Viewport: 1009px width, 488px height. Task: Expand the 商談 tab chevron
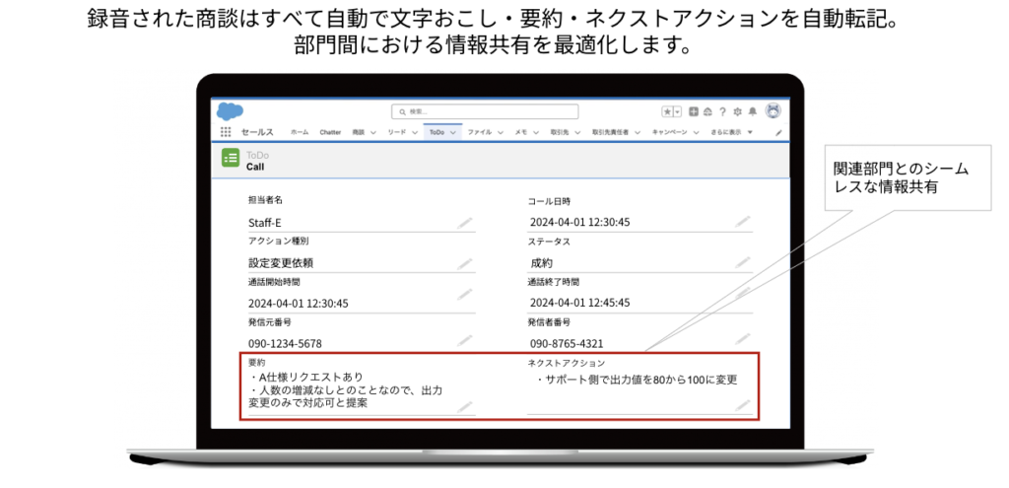[373, 133]
